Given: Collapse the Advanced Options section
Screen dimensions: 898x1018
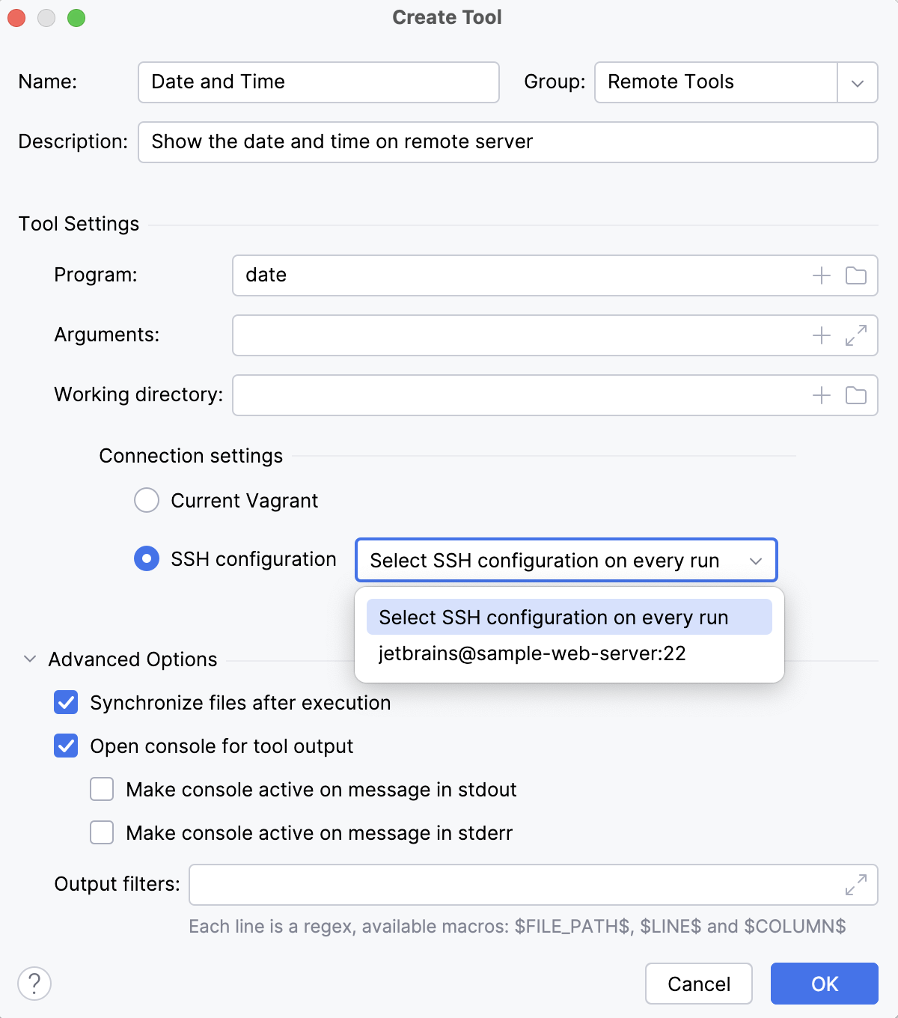Looking at the screenshot, I should [29, 659].
